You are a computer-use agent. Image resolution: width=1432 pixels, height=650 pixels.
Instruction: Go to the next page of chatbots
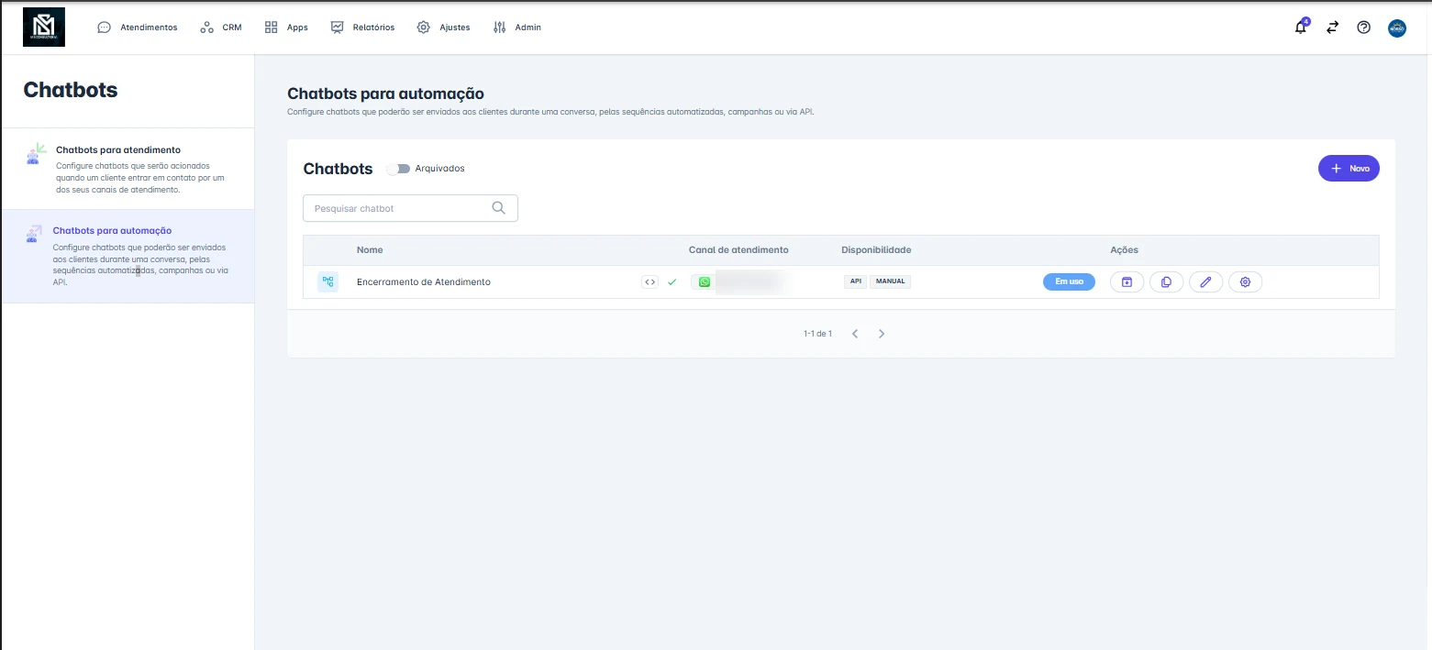pos(882,334)
